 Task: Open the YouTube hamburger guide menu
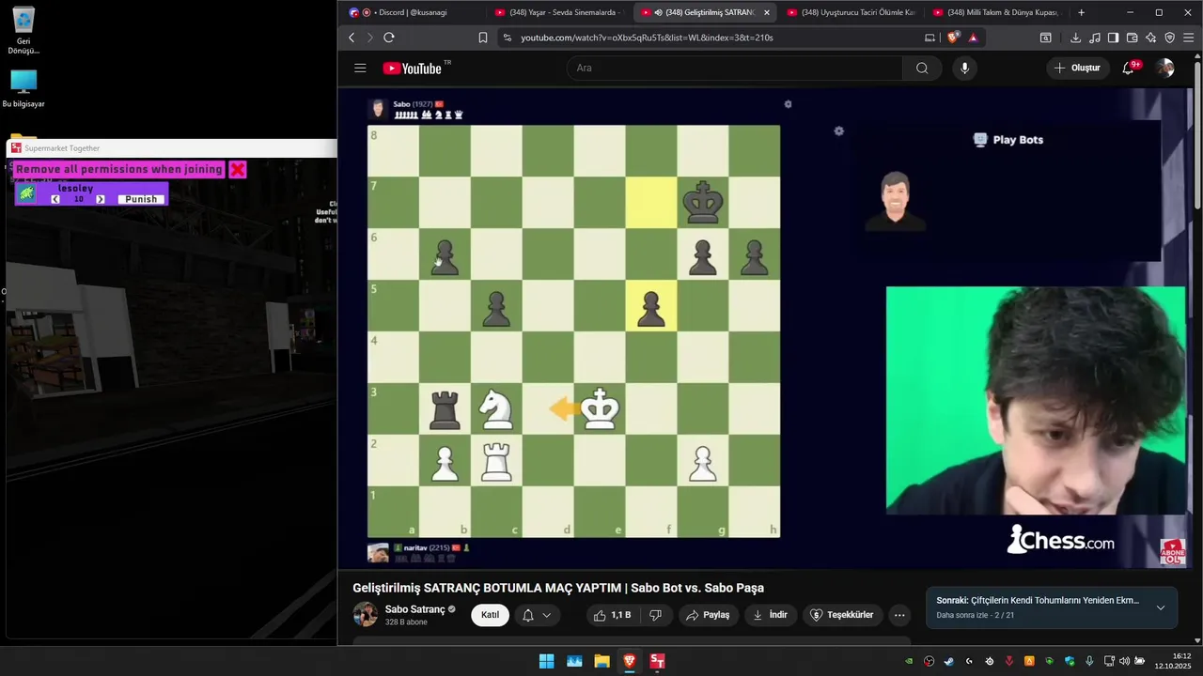tap(360, 68)
